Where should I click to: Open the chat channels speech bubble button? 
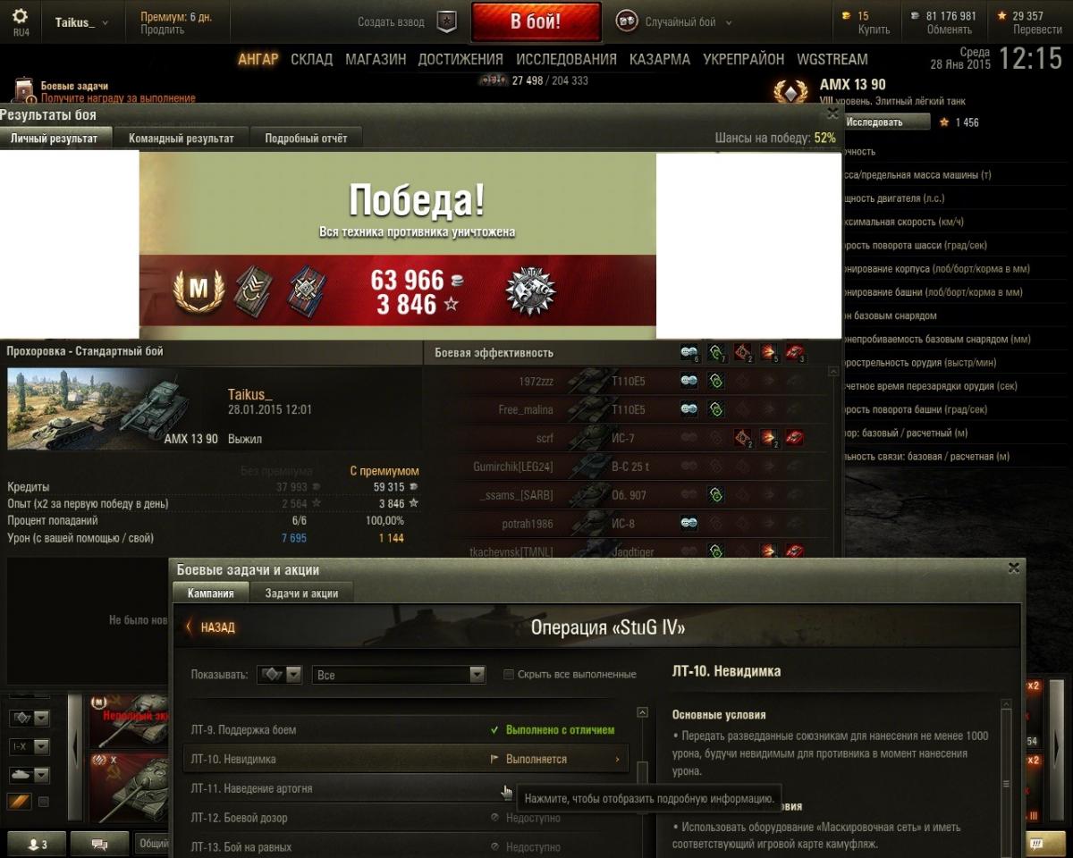[x=99, y=843]
